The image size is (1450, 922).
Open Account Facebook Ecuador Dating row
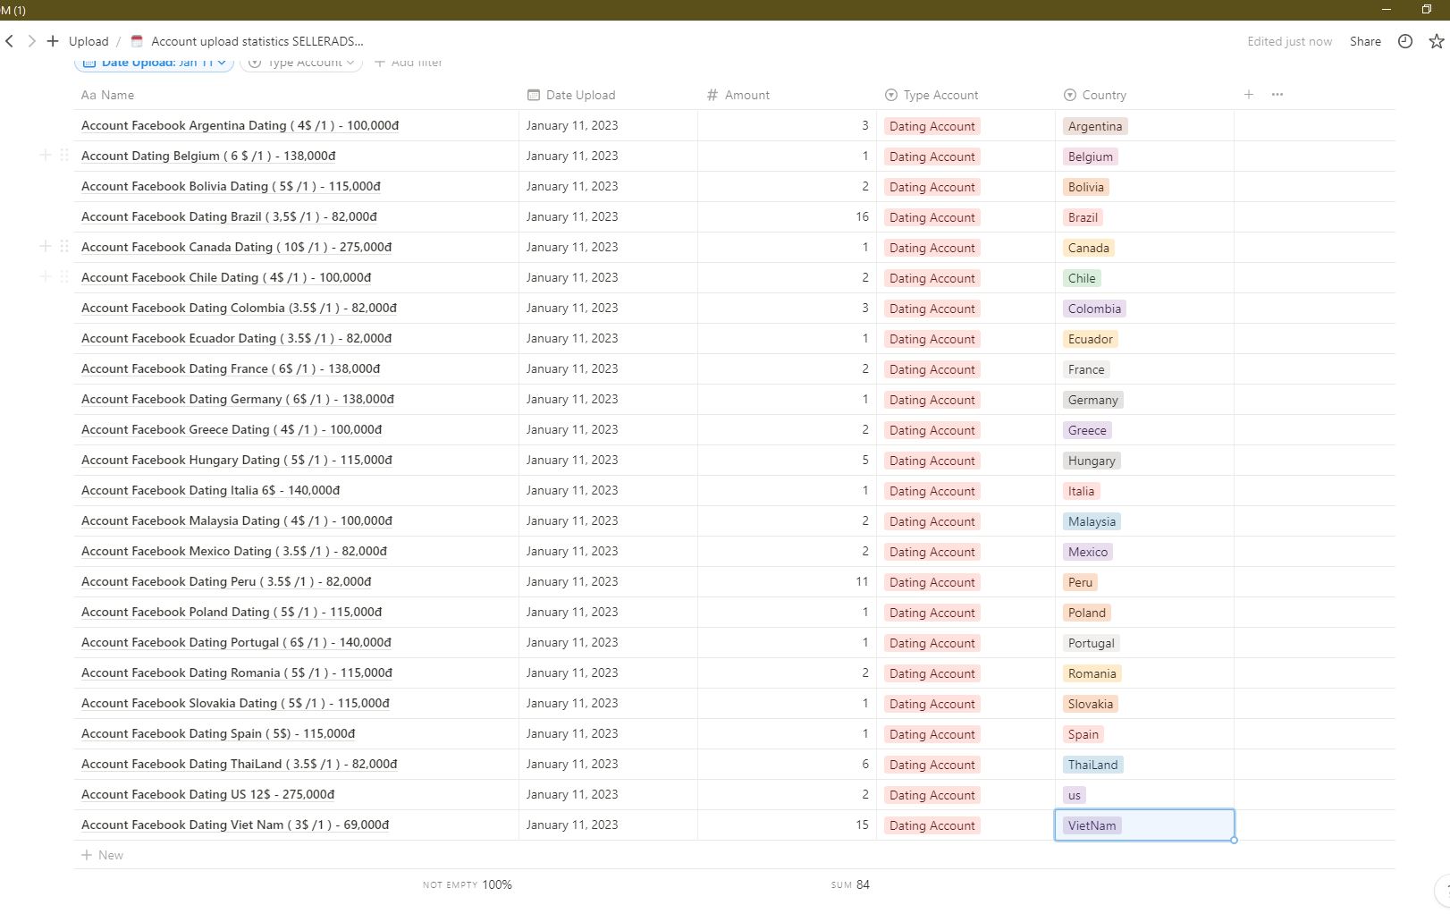point(236,338)
